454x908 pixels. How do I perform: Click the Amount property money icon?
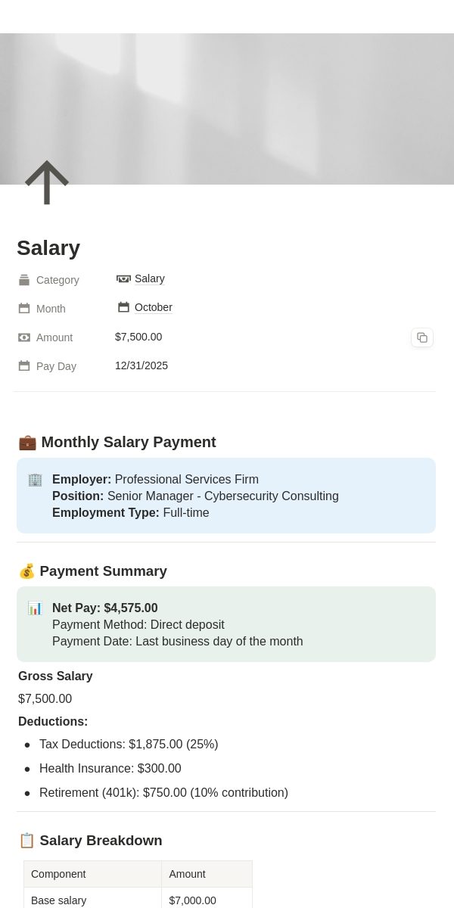tap(24, 337)
